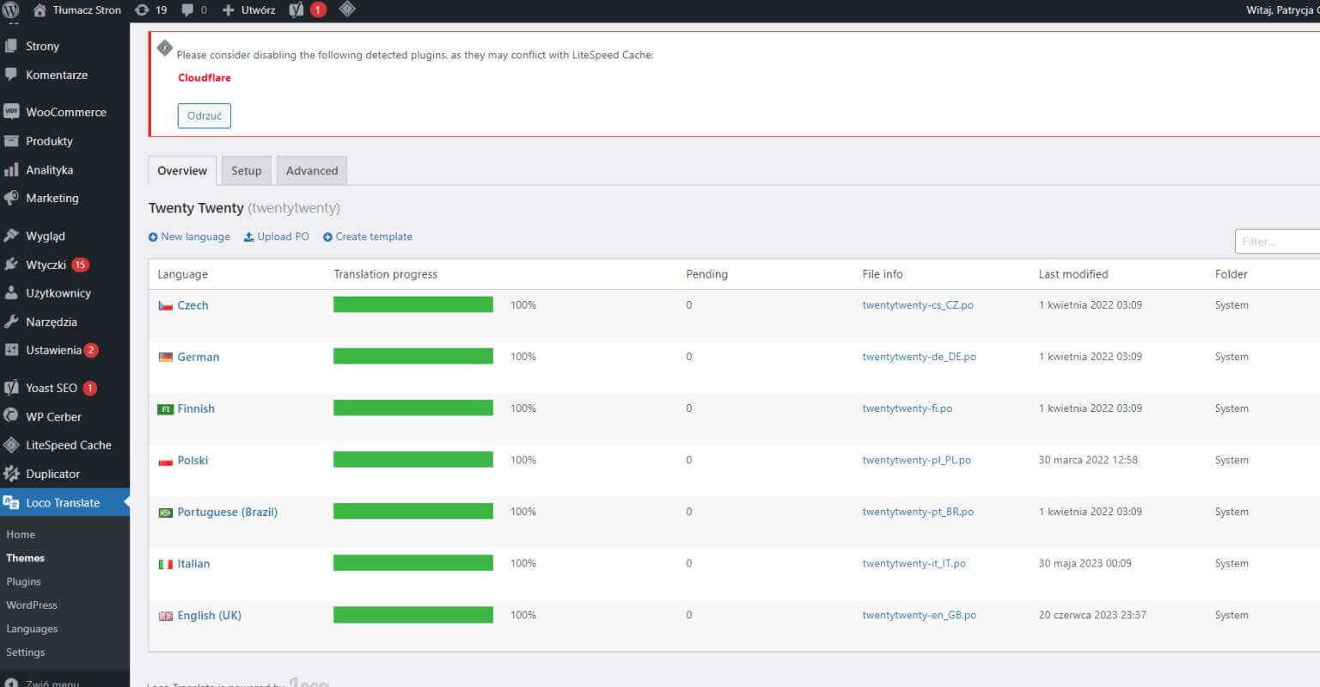
Task: Switch to the Overview tab
Action: (x=182, y=170)
